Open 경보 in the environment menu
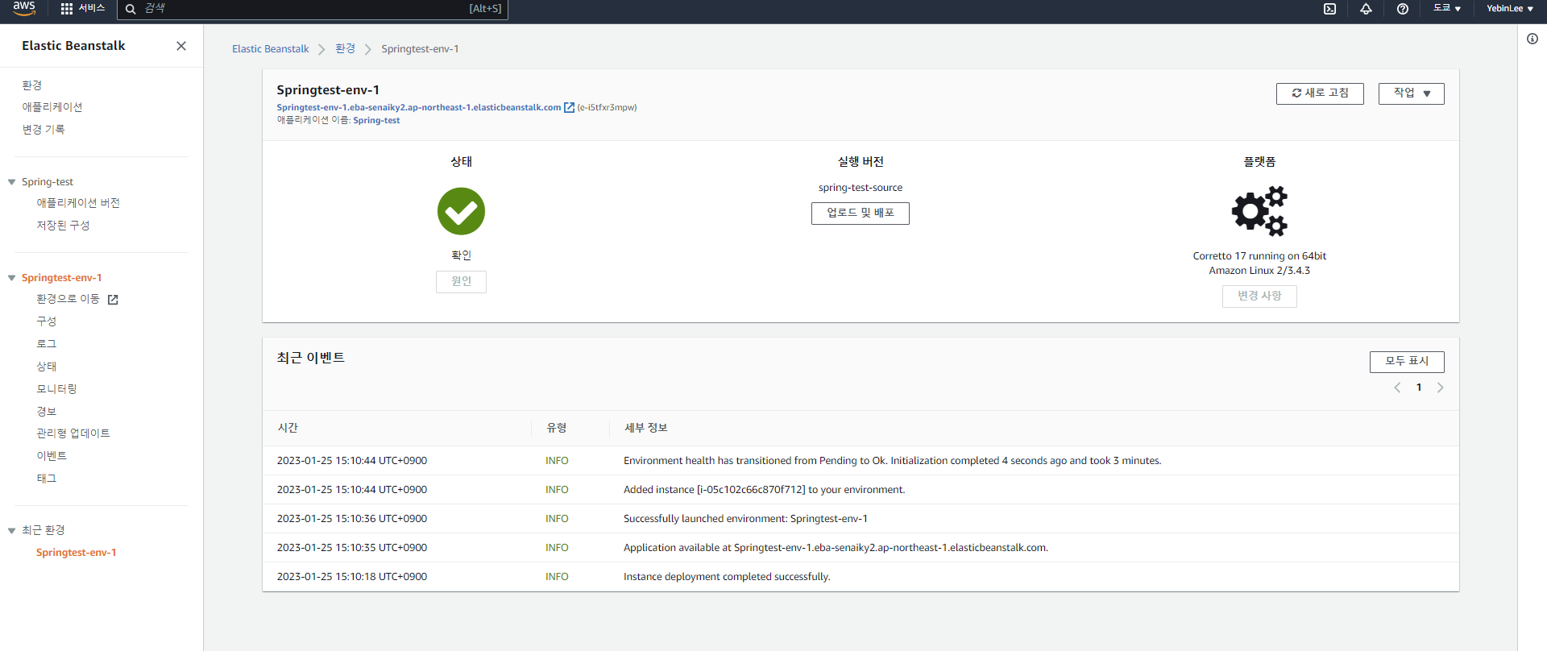The image size is (1547, 651). click(47, 412)
